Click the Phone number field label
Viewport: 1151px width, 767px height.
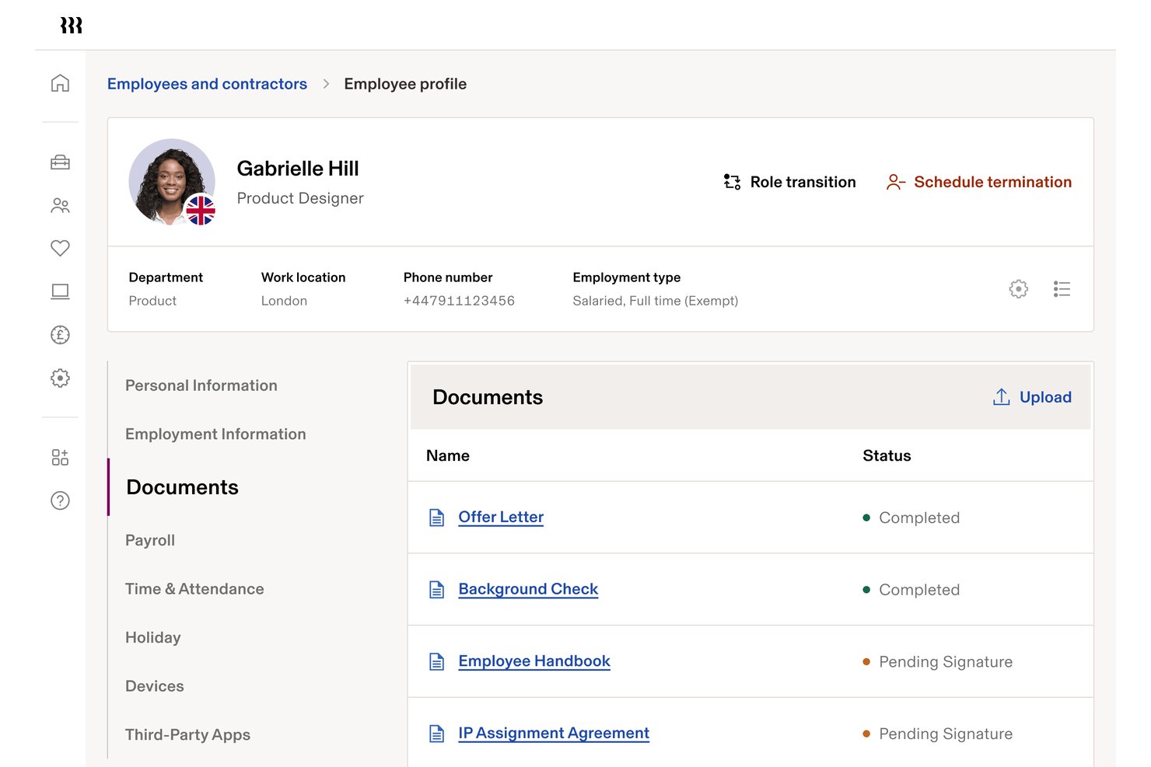[x=448, y=277]
